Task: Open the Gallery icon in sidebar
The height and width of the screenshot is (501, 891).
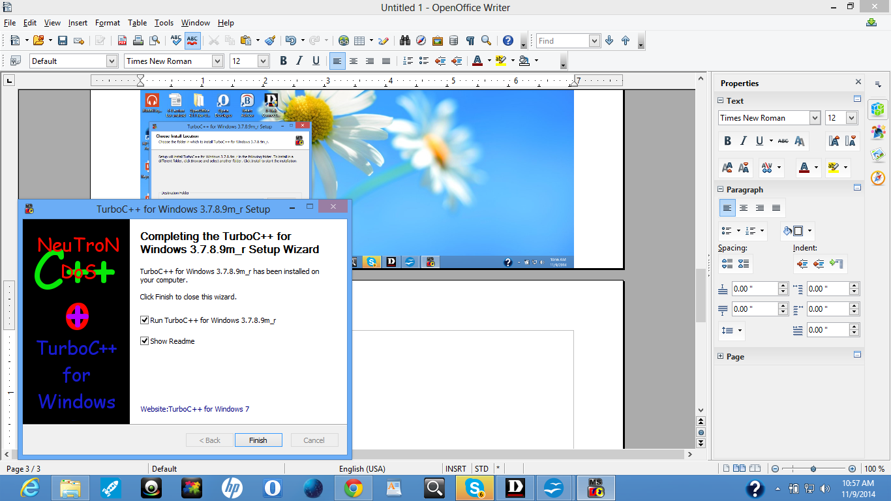Action: click(877, 155)
